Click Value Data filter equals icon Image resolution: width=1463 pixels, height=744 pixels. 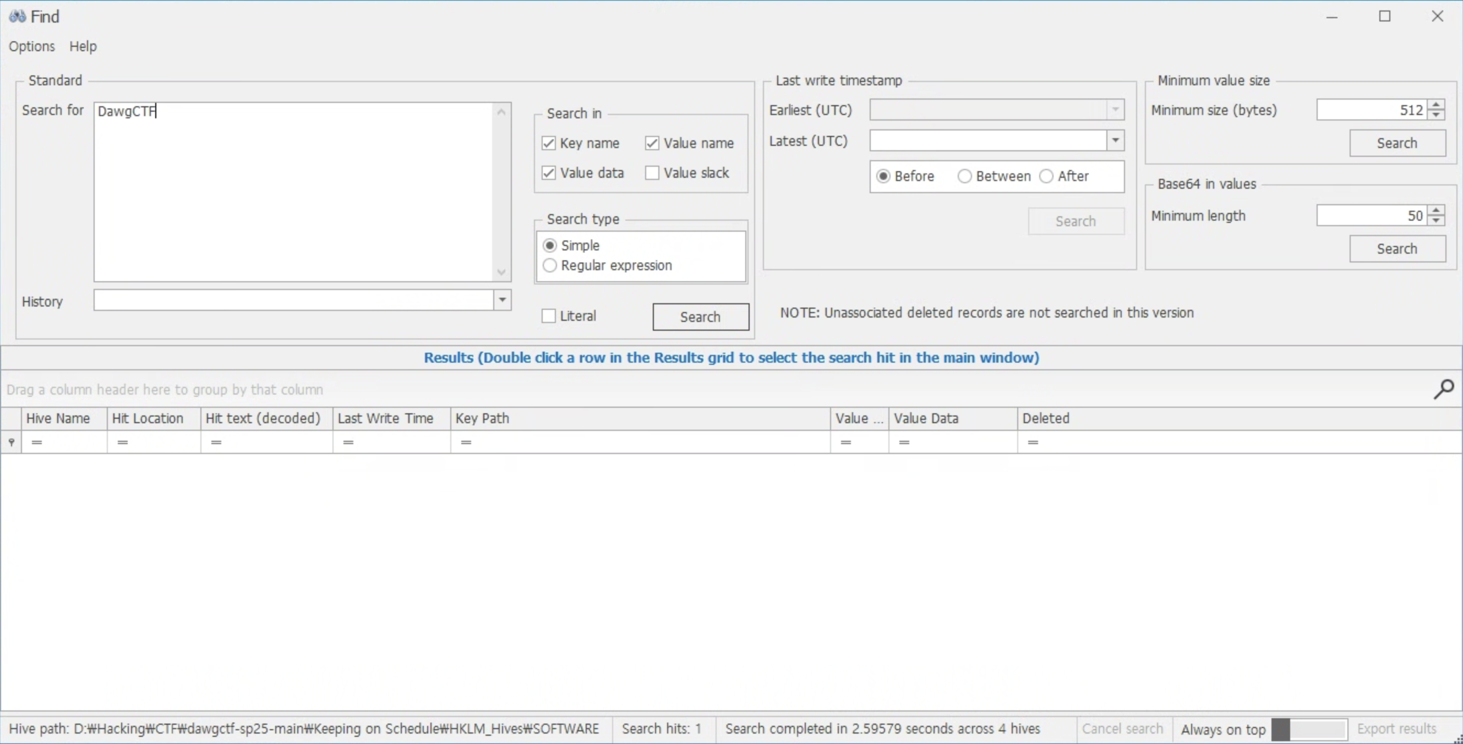click(x=904, y=442)
